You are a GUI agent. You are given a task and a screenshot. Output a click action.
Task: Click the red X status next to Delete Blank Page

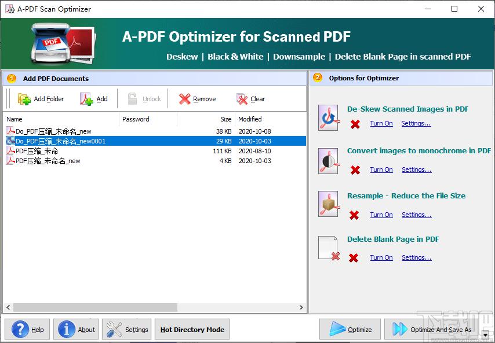point(354,258)
